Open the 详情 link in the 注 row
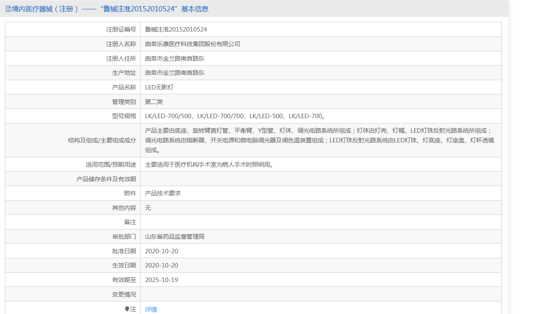This screenshot has width=549, height=314. coord(151,309)
